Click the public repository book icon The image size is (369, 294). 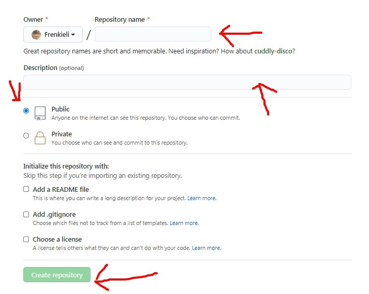coord(40,113)
